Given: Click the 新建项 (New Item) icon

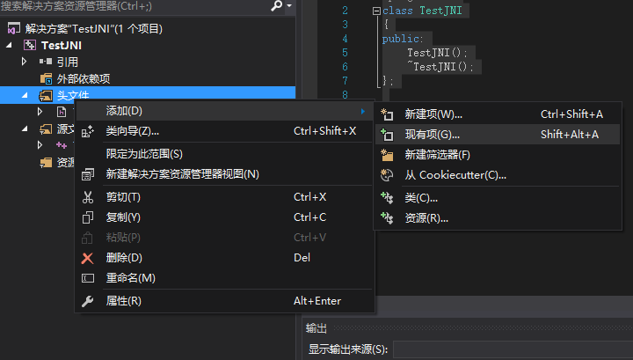Looking at the screenshot, I should [x=387, y=114].
